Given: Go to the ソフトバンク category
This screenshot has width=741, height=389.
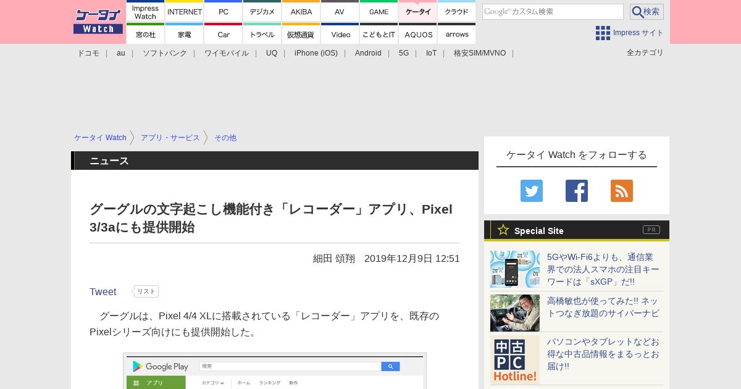Looking at the screenshot, I should [165, 53].
